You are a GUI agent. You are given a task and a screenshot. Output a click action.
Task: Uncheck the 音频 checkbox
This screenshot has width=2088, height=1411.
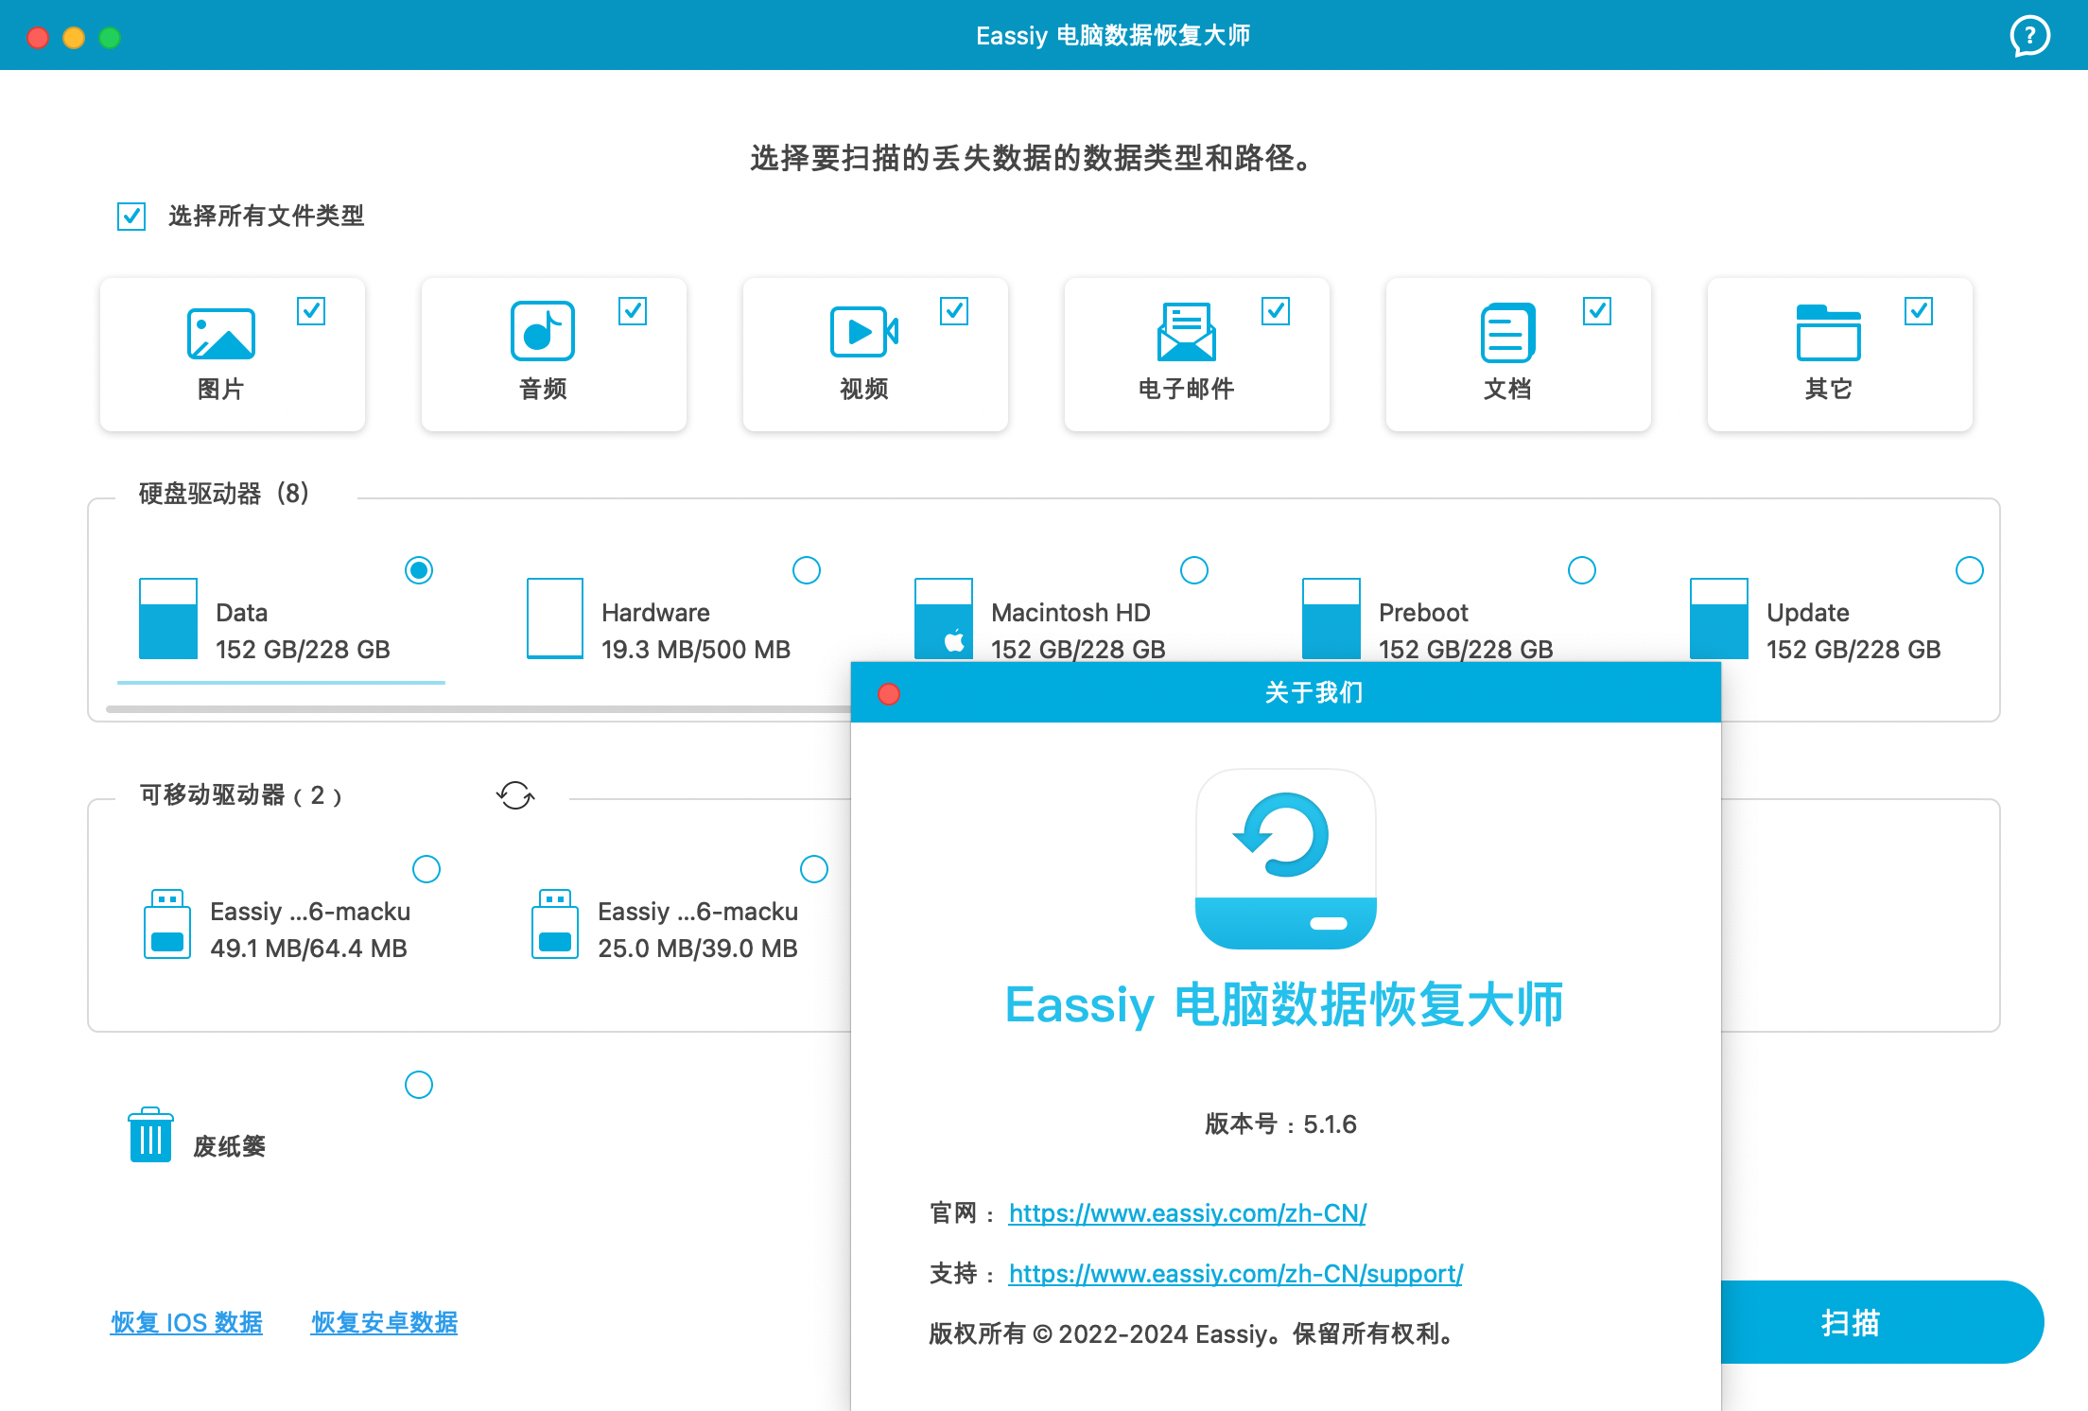click(633, 311)
